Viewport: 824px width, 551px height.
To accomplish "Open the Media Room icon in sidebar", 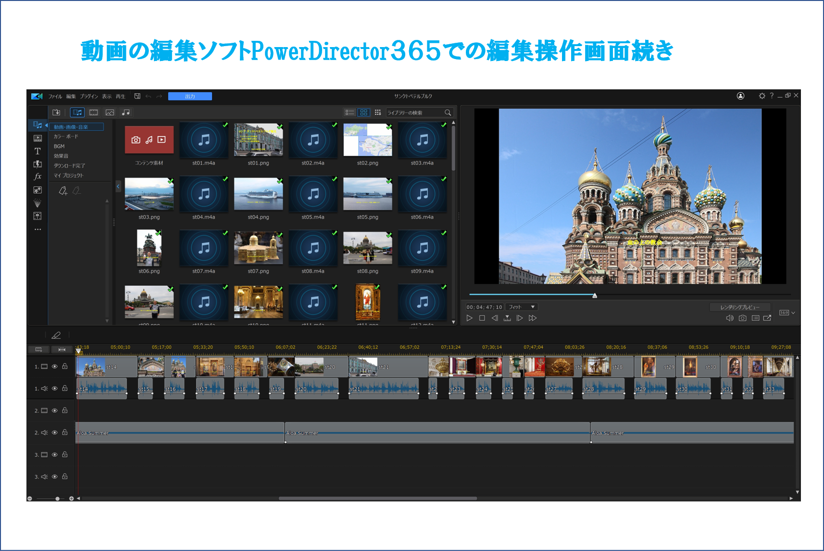I will 37,125.
